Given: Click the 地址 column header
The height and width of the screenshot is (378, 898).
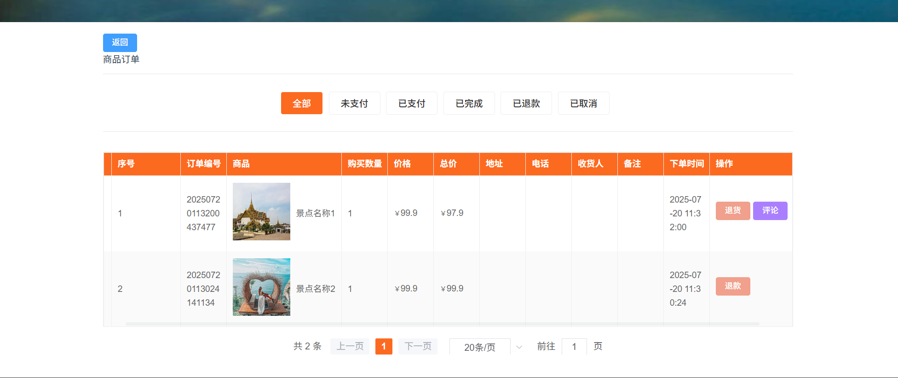Looking at the screenshot, I should tap(502, 164).
